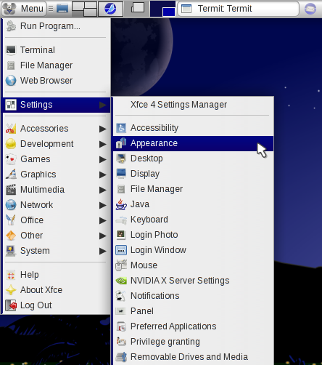322x365 pixels.
Task: Select the Java coffee cup icon
Action: pos(121,204)
